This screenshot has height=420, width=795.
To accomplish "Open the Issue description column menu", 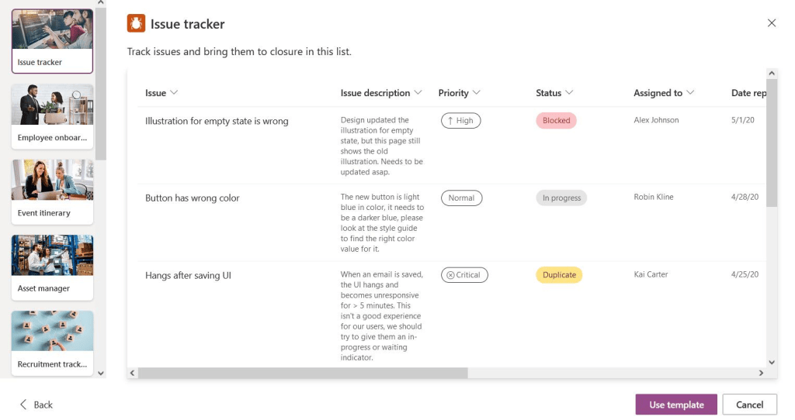I will (x=418, y=93).
